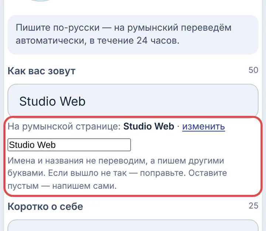Viewport: 266px width, 231px height.
Task: Focus the Коротко о себе input box
Action: tap(133, 225)
